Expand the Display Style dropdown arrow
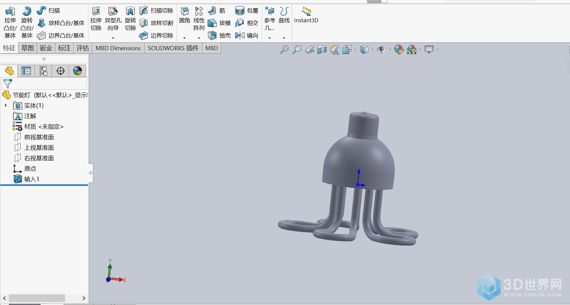 point(373,50)
